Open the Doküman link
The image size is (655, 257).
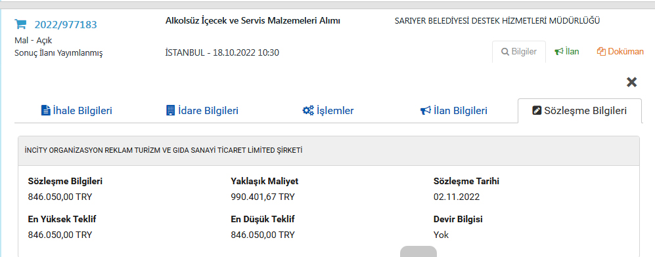620,52
